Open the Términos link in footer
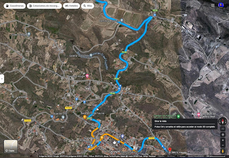Screen dimensions: 229x158 [170, 156]
